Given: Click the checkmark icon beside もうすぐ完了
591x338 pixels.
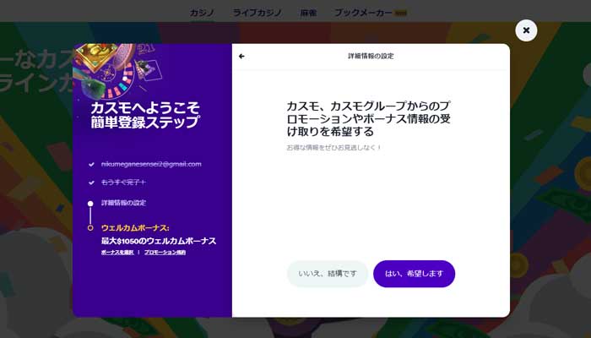Looking at the screenshot, I should click(91, 183).
